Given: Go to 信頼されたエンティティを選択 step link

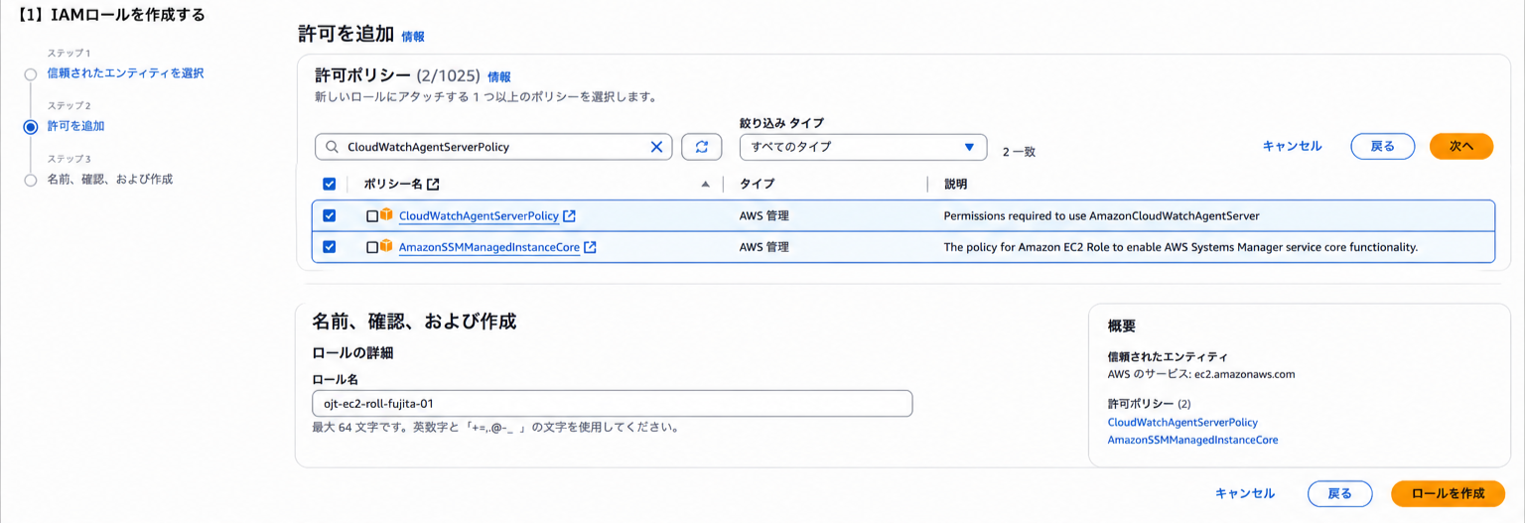Looking at the screenshot, I should point(126,72).
